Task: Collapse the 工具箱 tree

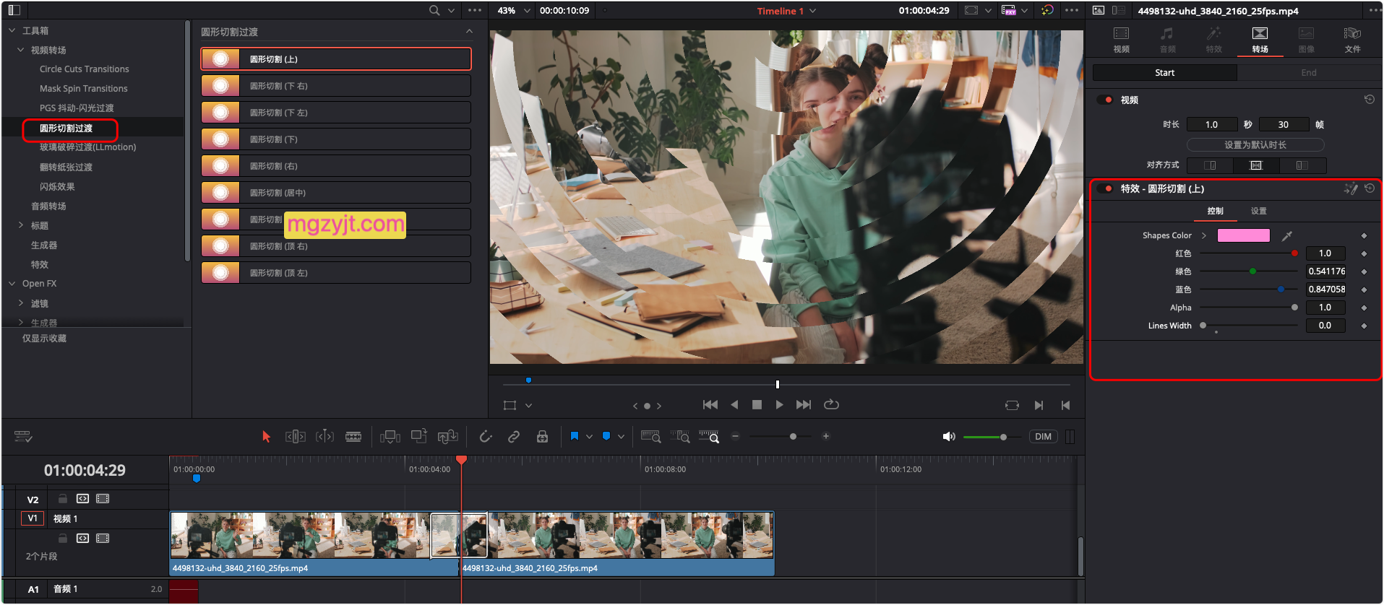Action: [12, 30]
